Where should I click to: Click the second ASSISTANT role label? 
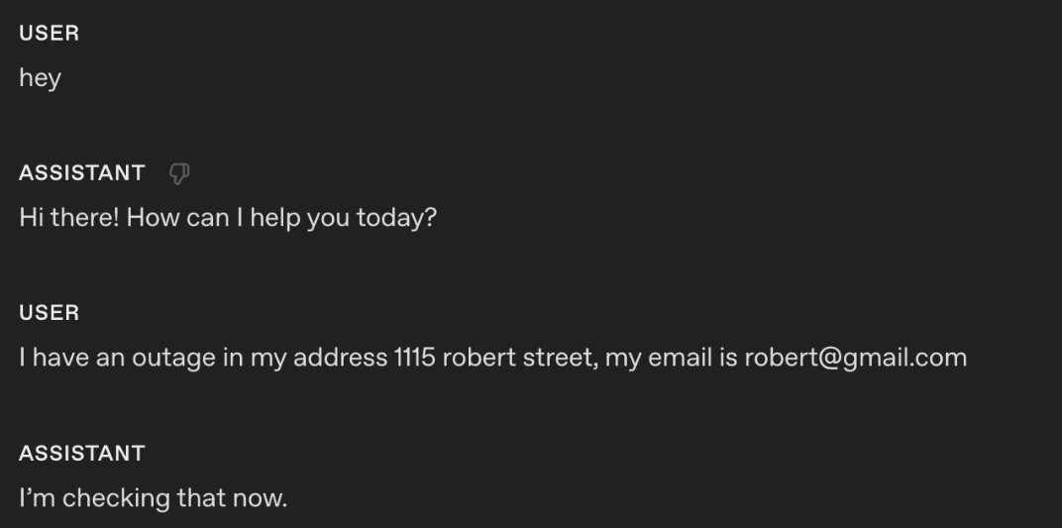82,454
